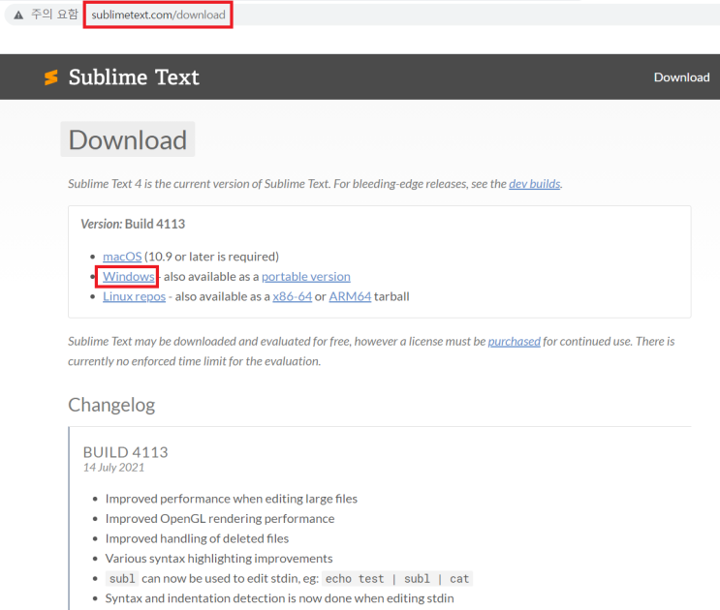720x610 pixels.
Task: Download the x86-64 tarball
Action: [x=292, y=295]
